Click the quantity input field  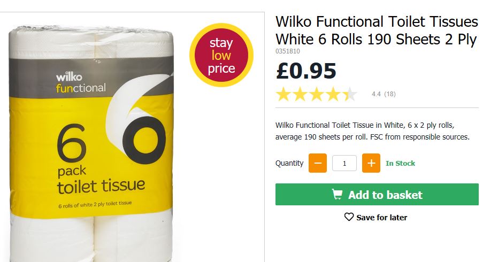click(344, 163)
